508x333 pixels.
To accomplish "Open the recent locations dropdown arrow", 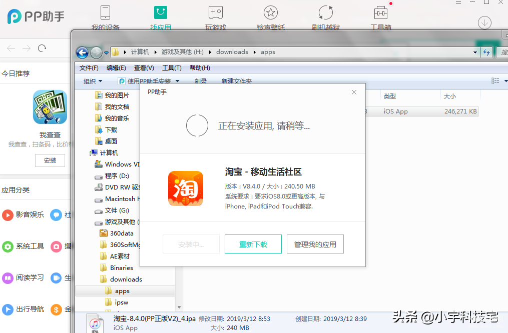I will pyautogui.click(x=106, y=52).
